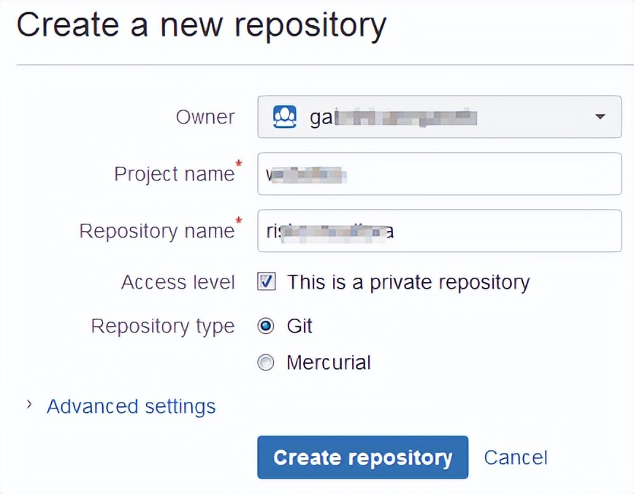Toggle the Access level privacy checkbox
Screen dimensions: 634x494
(x=266, y=281)
